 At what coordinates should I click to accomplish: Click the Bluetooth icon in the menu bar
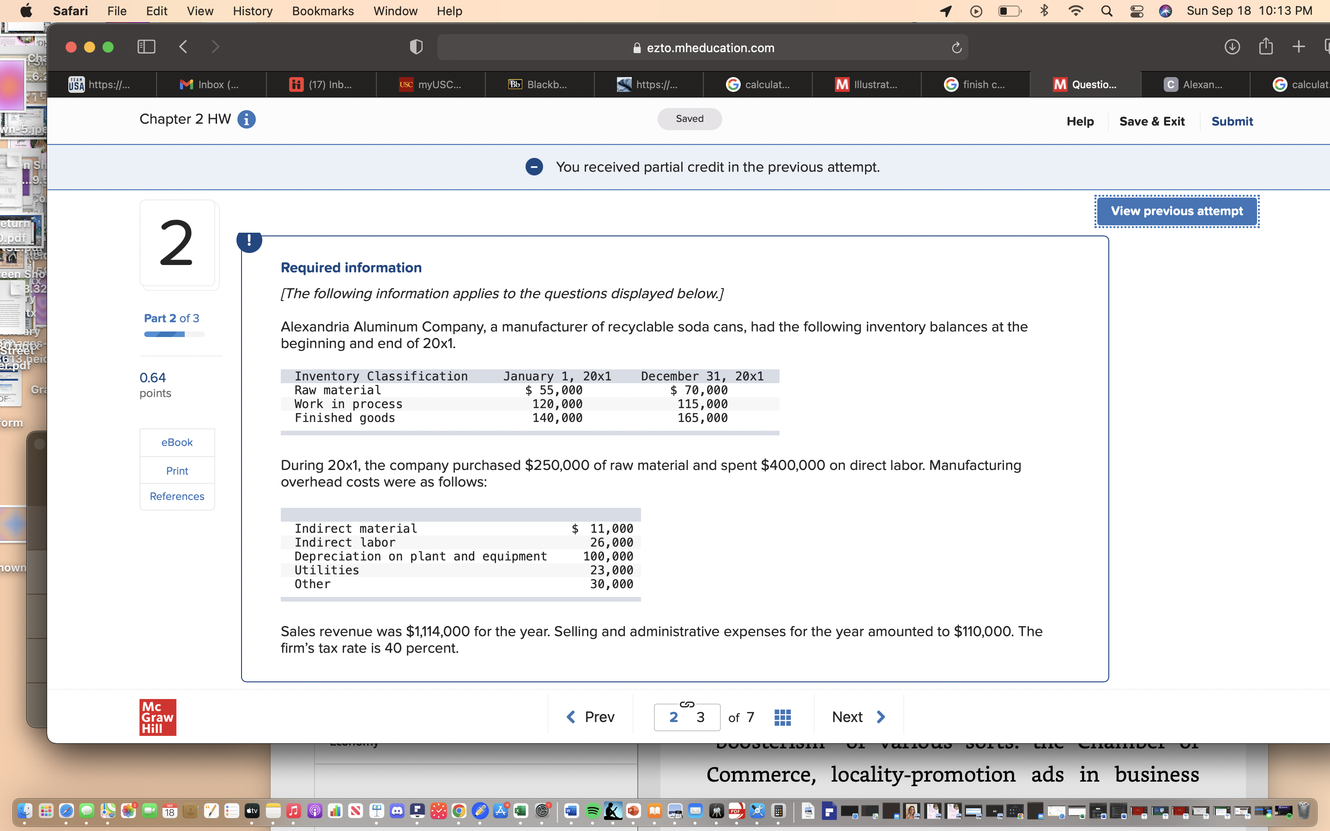(x=1044, y=11)
